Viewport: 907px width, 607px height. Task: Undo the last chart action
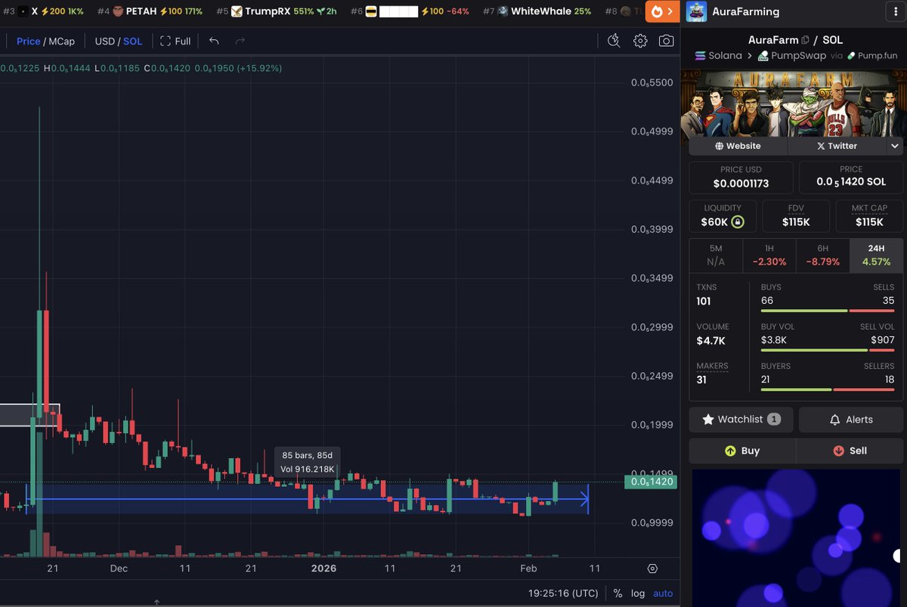coord(214,41)
